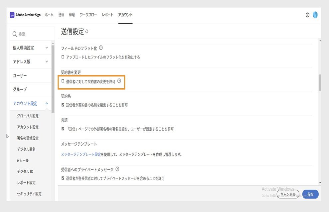Open the tooltip icon beside フィールドのフラット化
Image resolution: width=329 pixels, height=212 pixels.
tap(101, 48)
